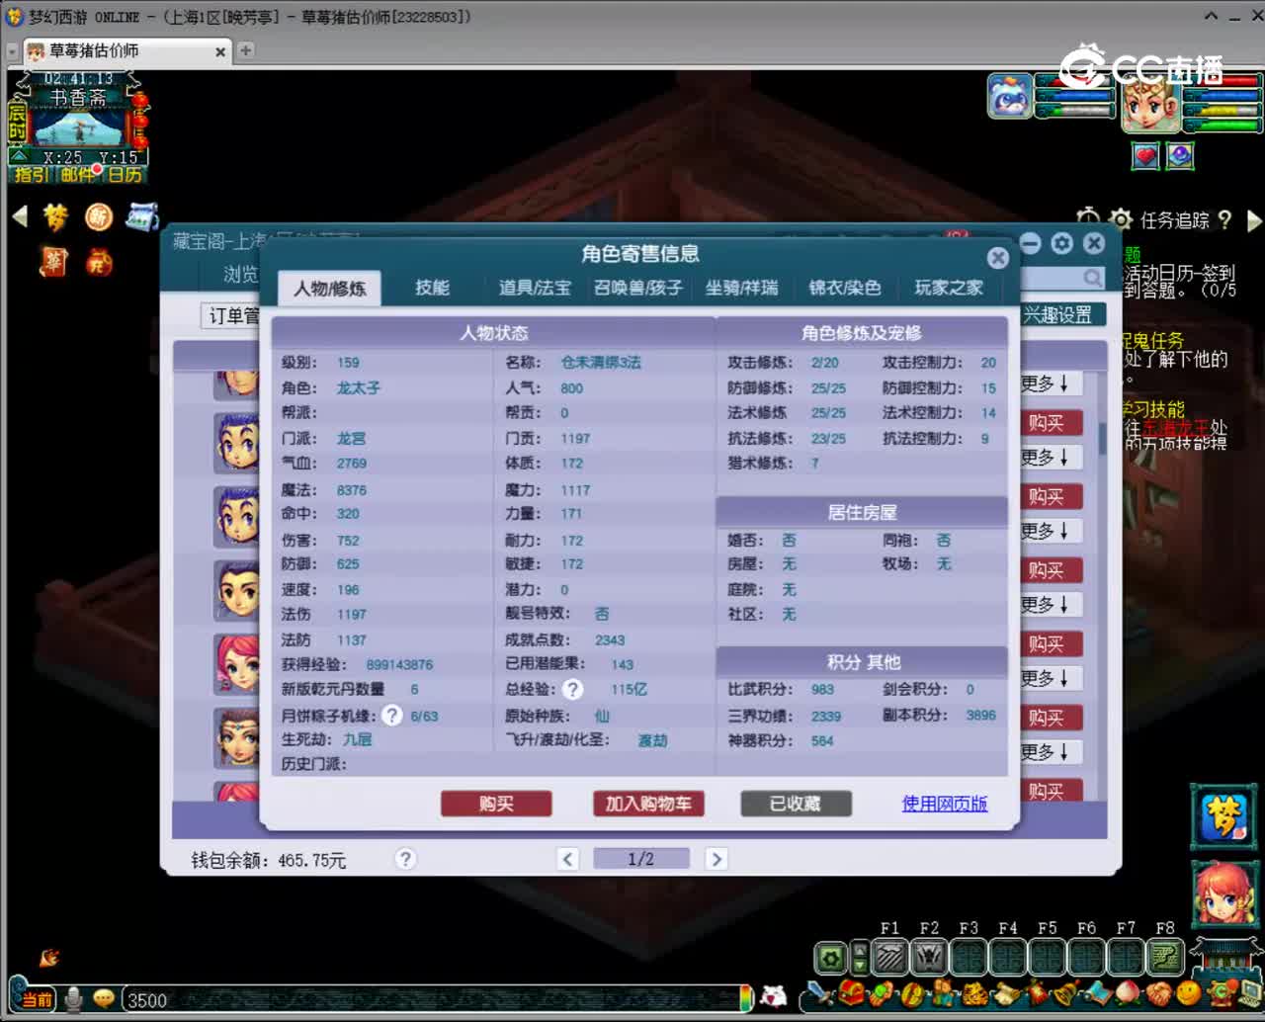1265x1022 pixels.
Task: Click the gear icon left of the F1 slot
Action: [x=830, y=957]
